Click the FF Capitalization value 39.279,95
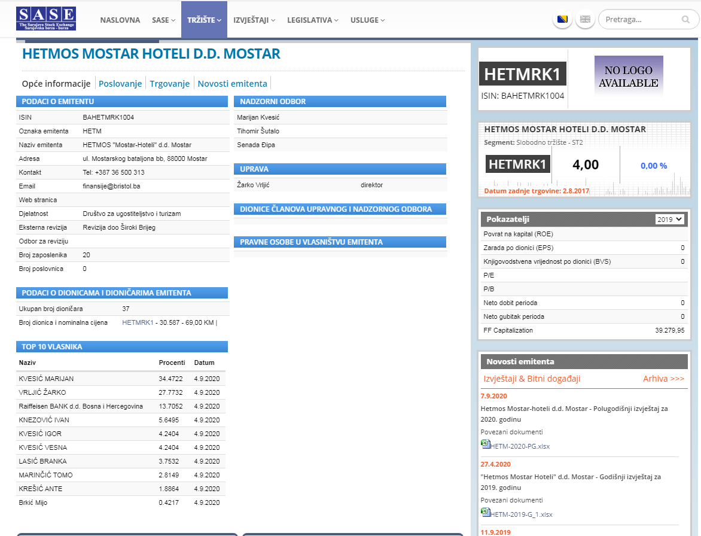 coord(670,330)
